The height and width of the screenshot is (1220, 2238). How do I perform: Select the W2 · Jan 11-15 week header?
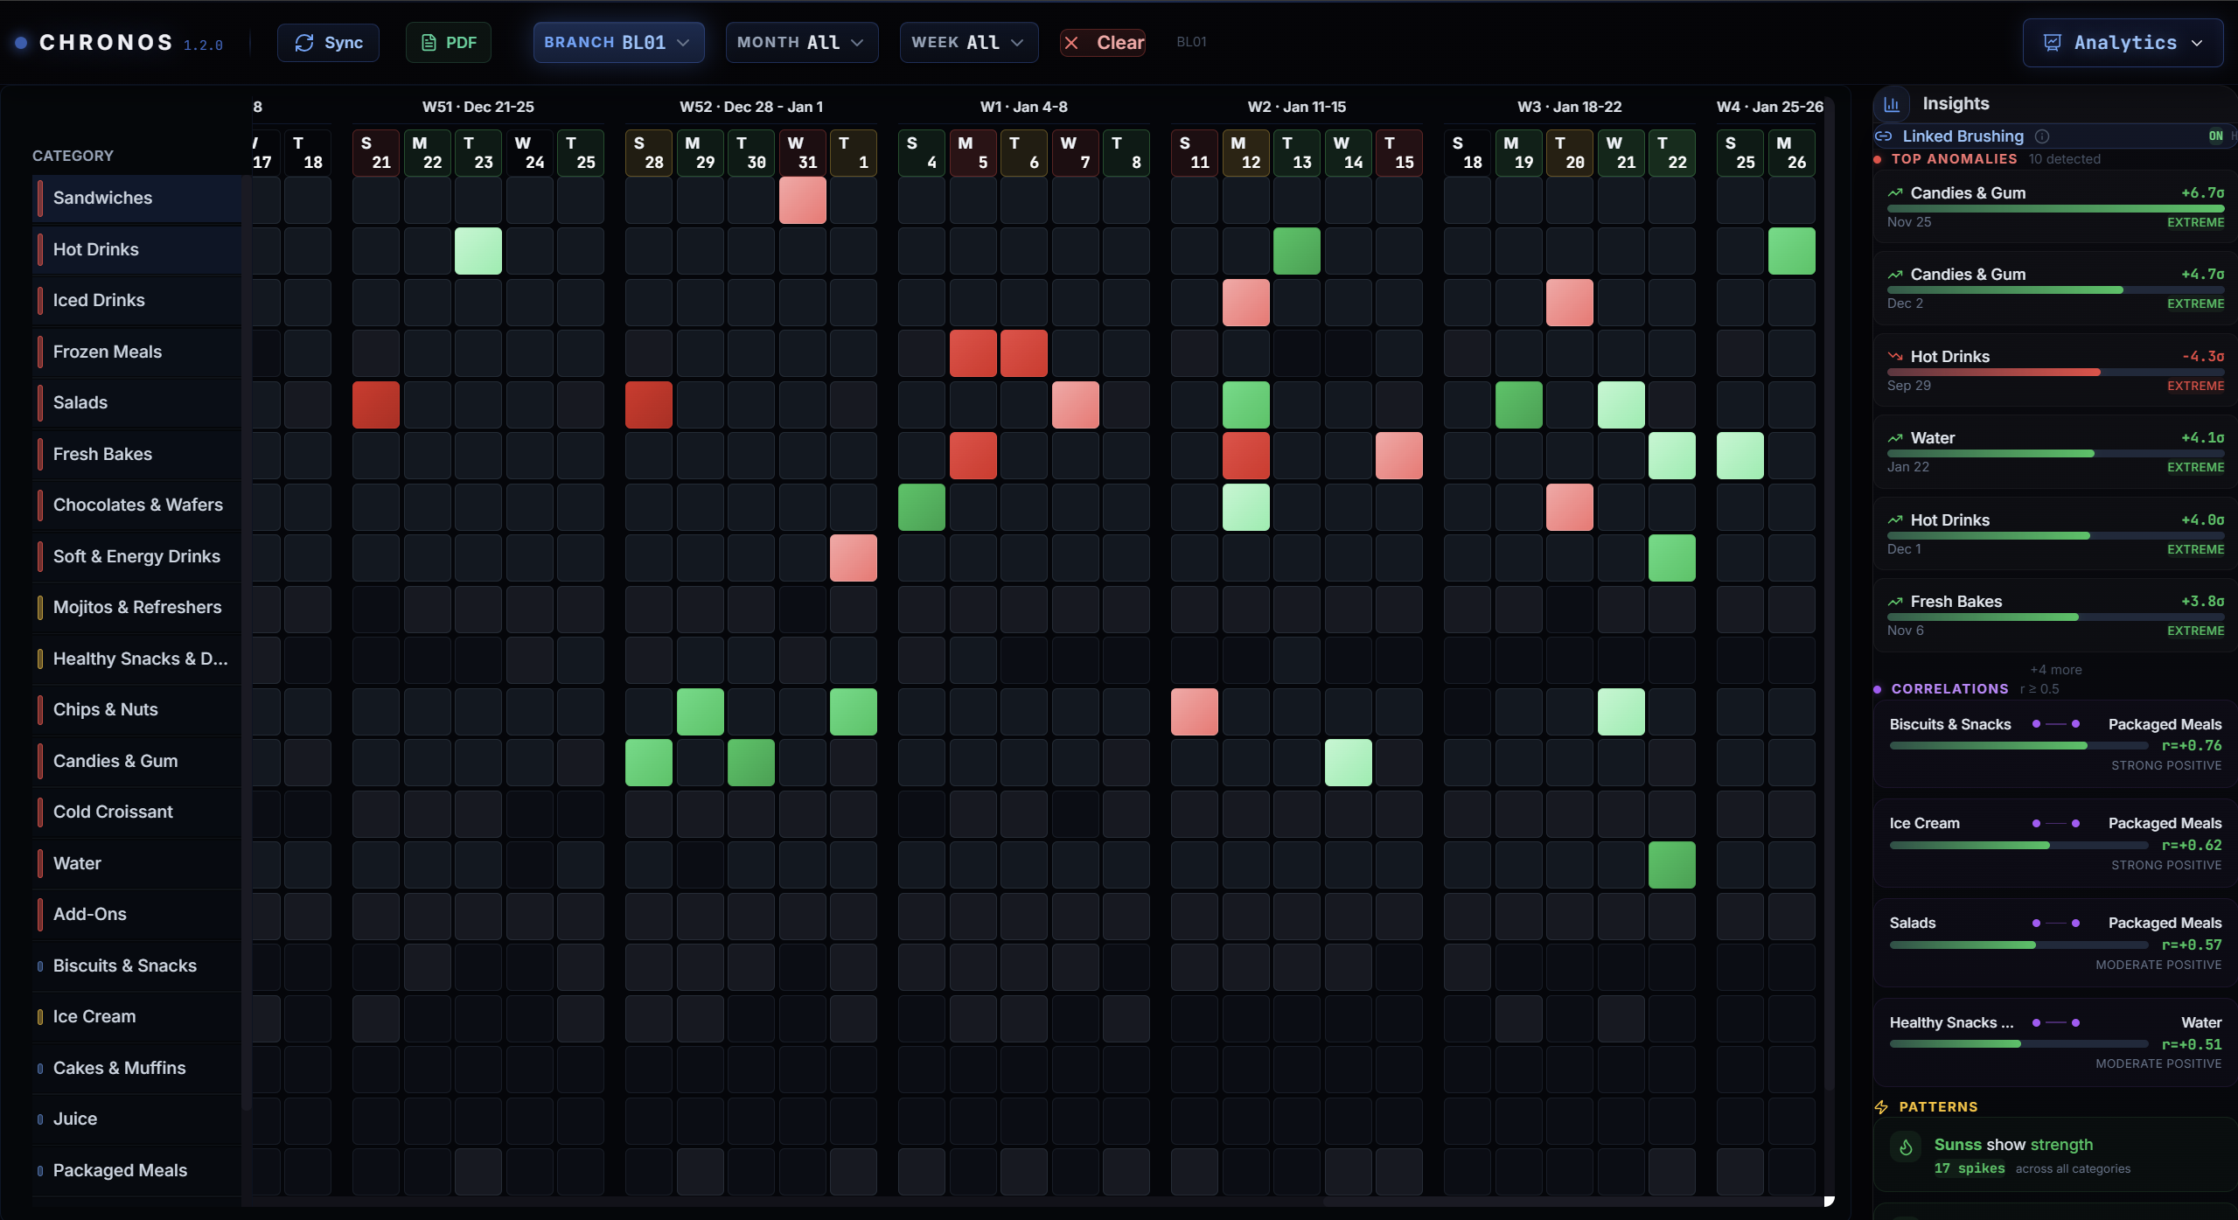(x=1296, y=106)
